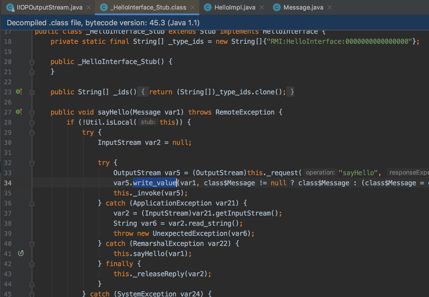Collapse the constructor fold marker on line 20
This screenshot has width=429, height=297.
(32, 62)
